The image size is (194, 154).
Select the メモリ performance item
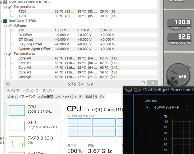[33, 126]
